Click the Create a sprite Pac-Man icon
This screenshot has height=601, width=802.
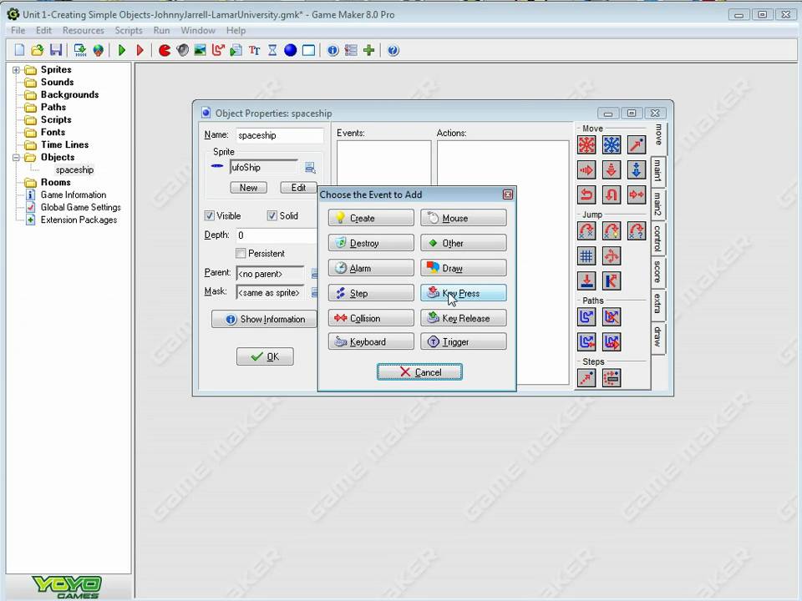[x=165, y=50]
